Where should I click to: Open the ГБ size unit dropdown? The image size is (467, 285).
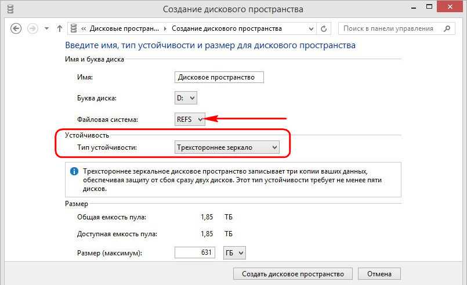[x=234, y=253]
